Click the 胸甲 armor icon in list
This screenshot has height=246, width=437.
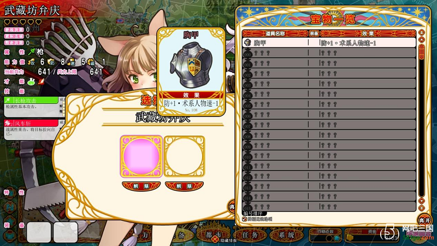click(247, 43)
